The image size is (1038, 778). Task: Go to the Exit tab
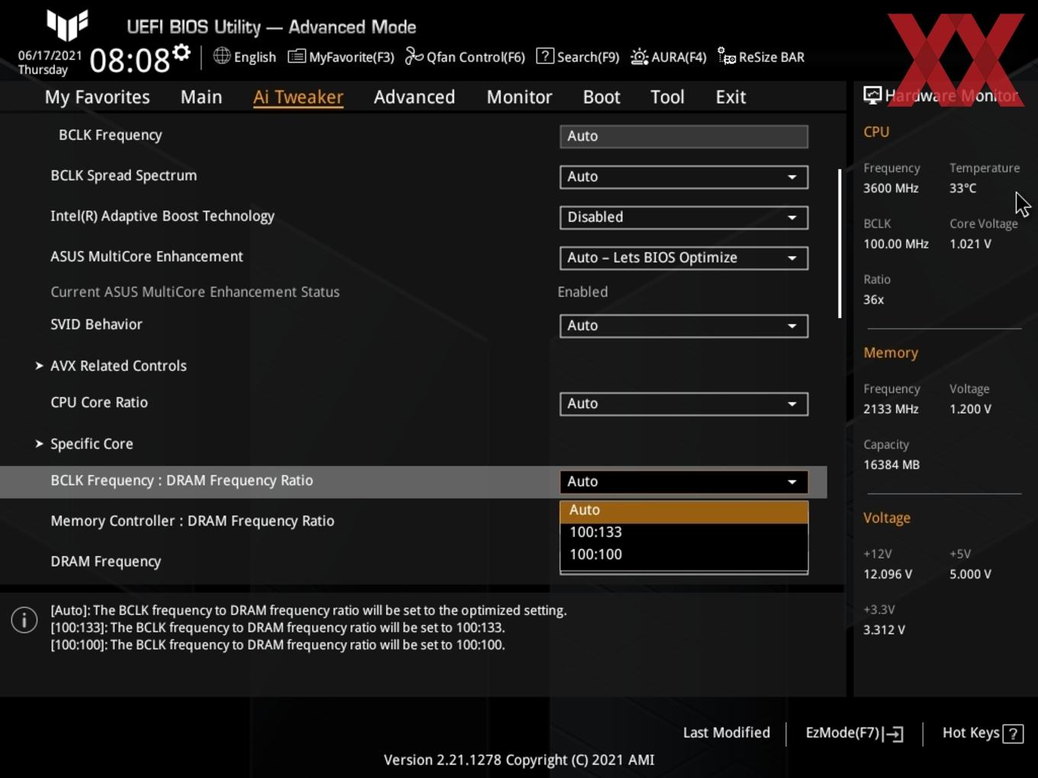(x=730, y=97)
